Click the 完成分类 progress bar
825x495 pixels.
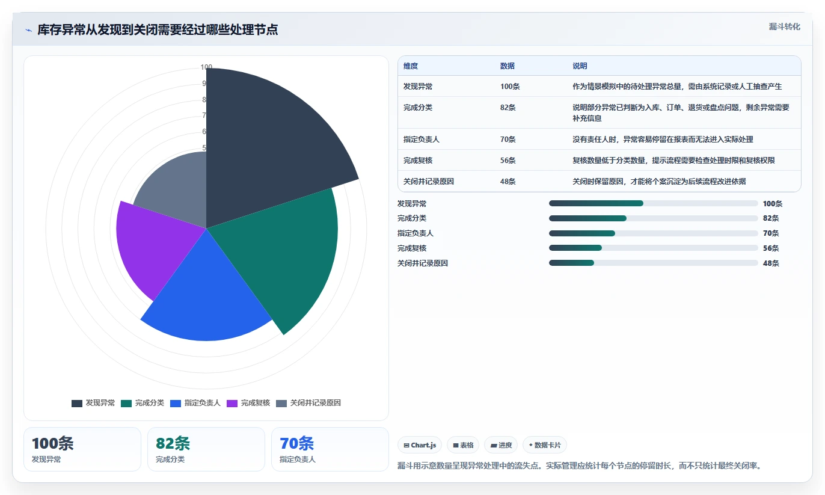coord(653,218)
